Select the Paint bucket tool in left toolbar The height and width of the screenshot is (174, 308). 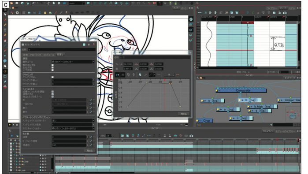pyautogui.click(x=5, y=40)
